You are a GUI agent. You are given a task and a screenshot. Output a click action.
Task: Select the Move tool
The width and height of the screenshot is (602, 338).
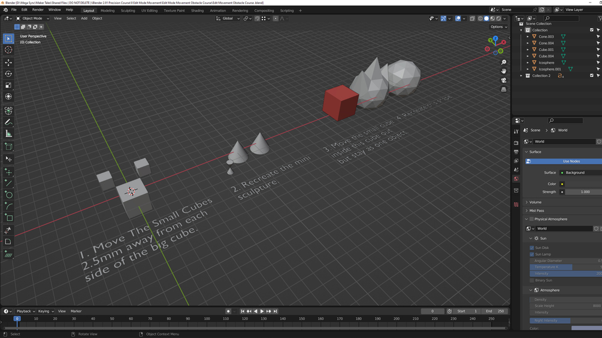tap(8, 62)
